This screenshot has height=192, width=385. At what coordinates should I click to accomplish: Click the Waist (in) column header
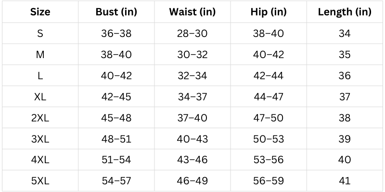(x=192, y=12)
